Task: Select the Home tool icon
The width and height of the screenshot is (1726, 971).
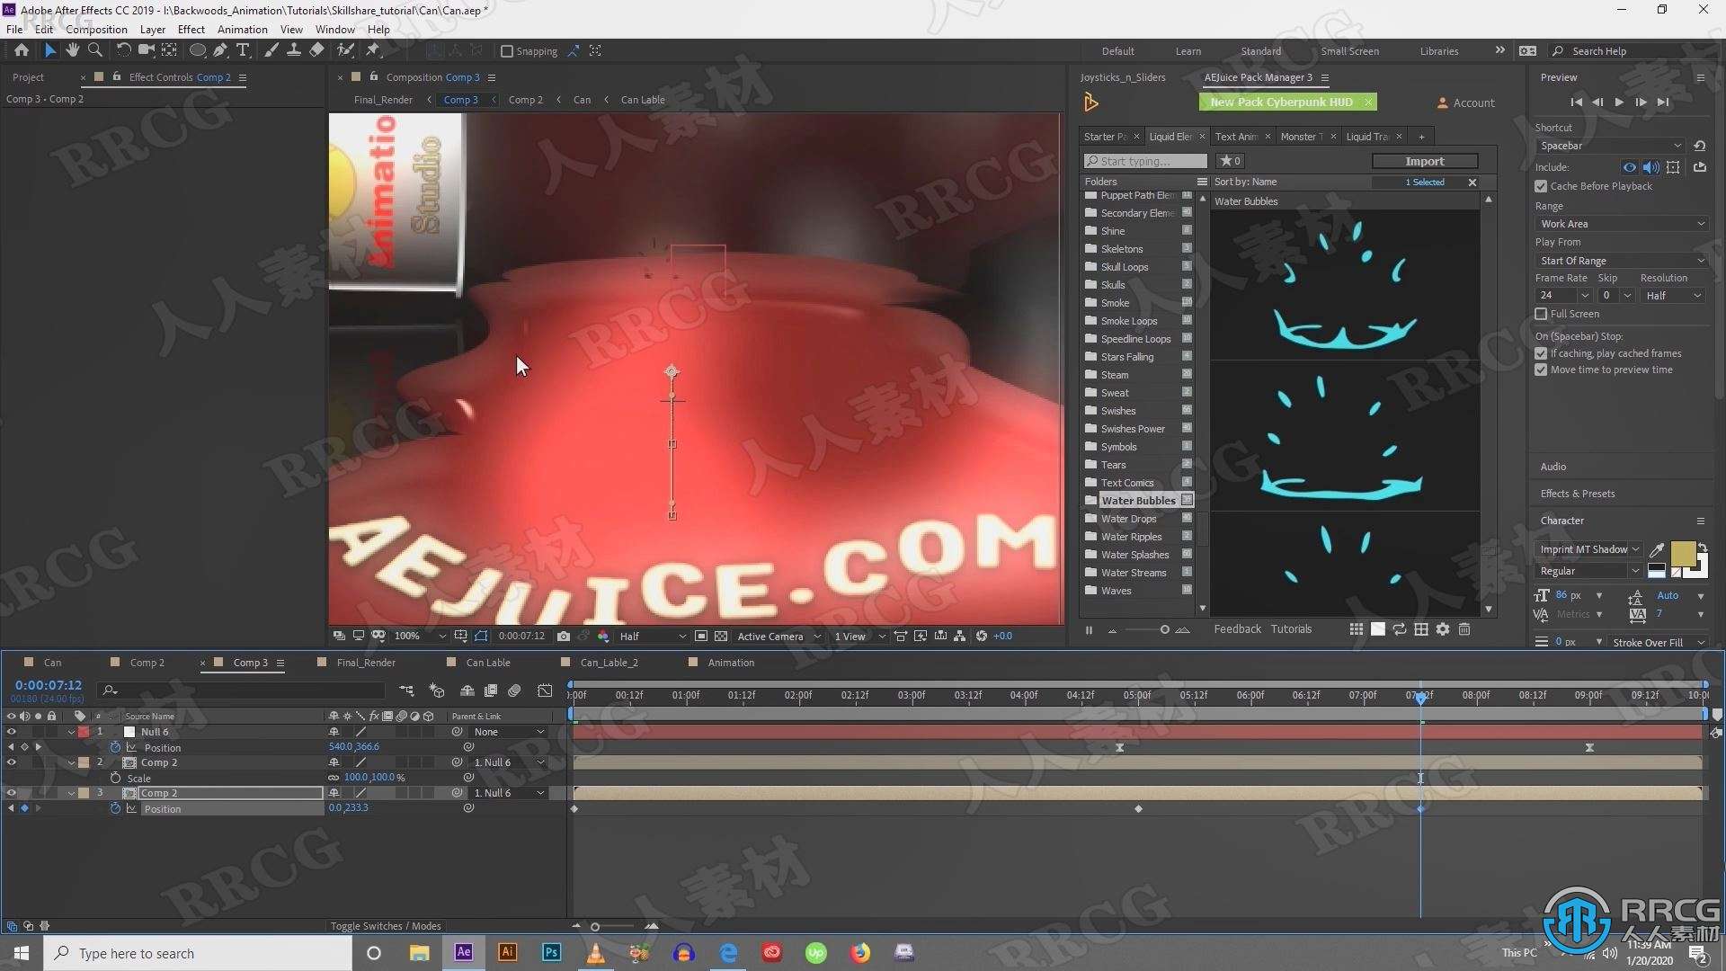Action: (22, 50)
